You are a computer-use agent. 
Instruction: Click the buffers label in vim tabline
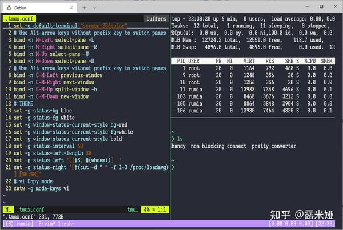tap(156, 19)
